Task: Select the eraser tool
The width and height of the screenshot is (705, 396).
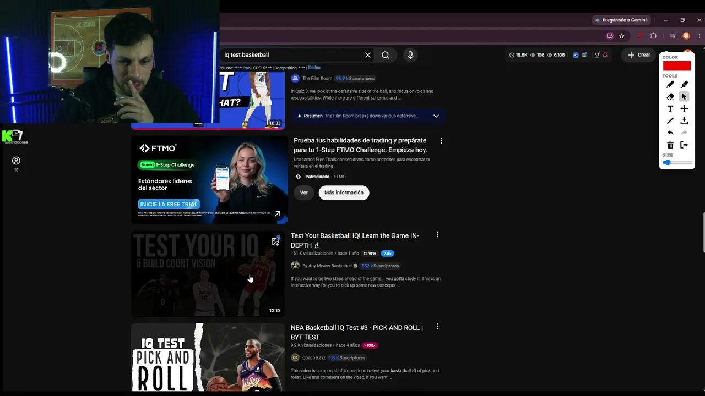Action: 670,97
